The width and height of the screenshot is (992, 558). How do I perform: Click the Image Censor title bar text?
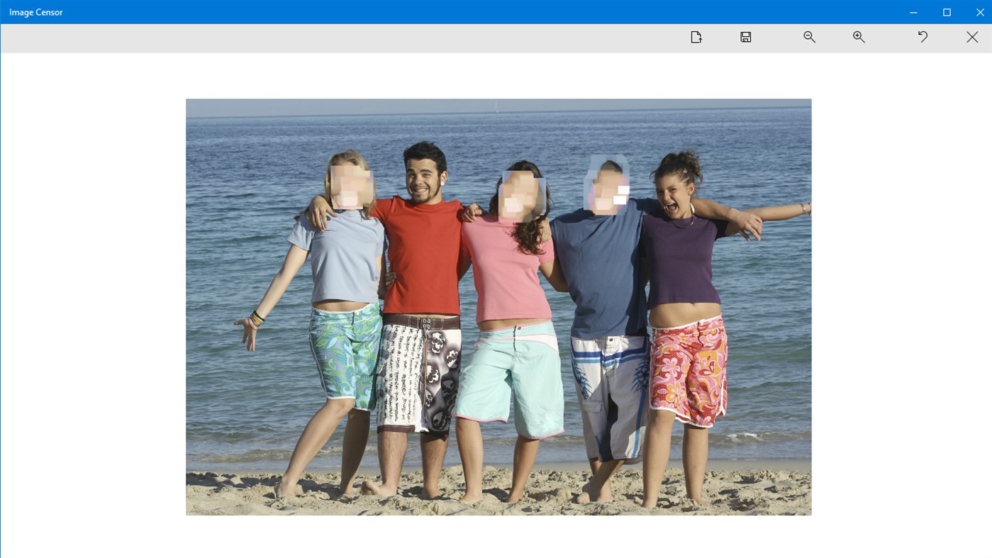point(35,11)
